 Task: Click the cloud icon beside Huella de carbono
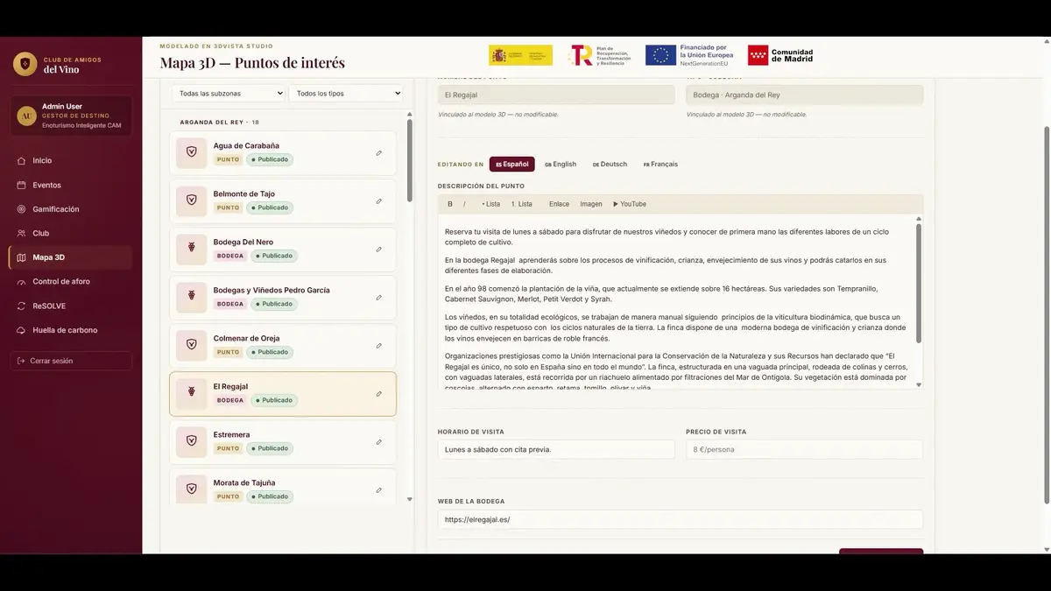tap(22, 330)
